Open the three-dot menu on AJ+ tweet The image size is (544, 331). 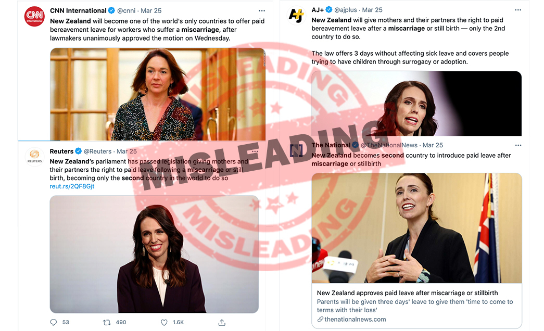click(518, 10)
